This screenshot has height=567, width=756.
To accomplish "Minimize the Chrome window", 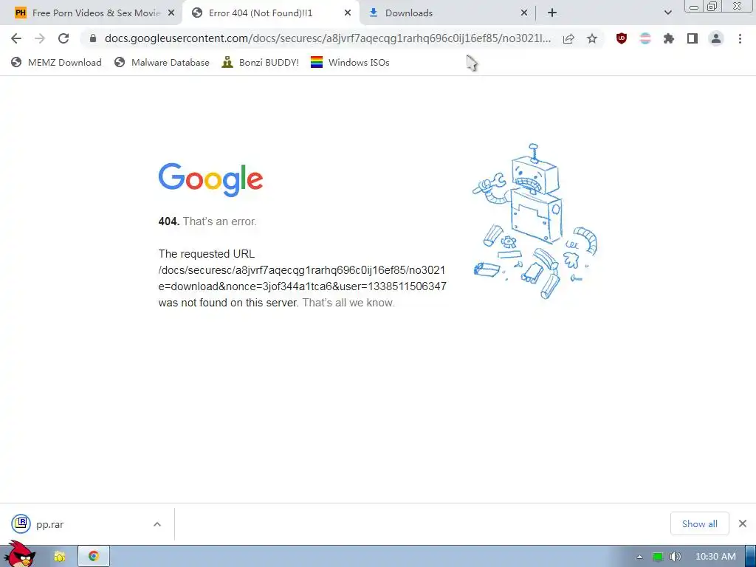I will [694, 6].
